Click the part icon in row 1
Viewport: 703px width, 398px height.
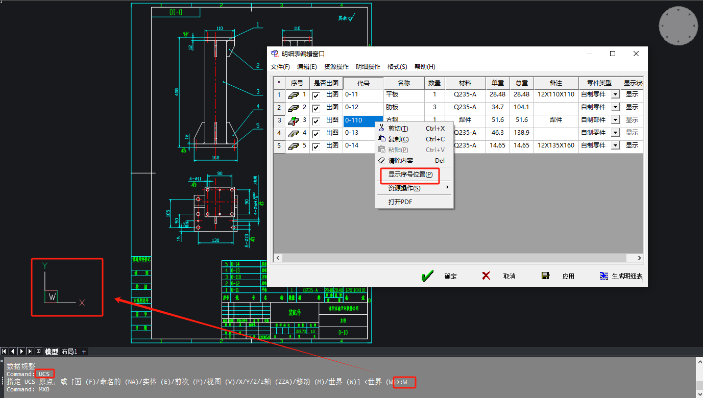pos(294,95)
